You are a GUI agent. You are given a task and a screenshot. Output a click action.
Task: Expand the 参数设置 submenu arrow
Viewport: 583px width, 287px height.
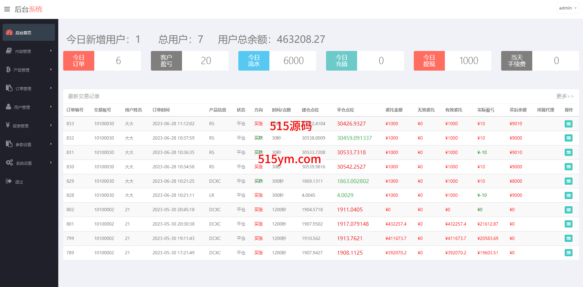(x=51, y=144)
